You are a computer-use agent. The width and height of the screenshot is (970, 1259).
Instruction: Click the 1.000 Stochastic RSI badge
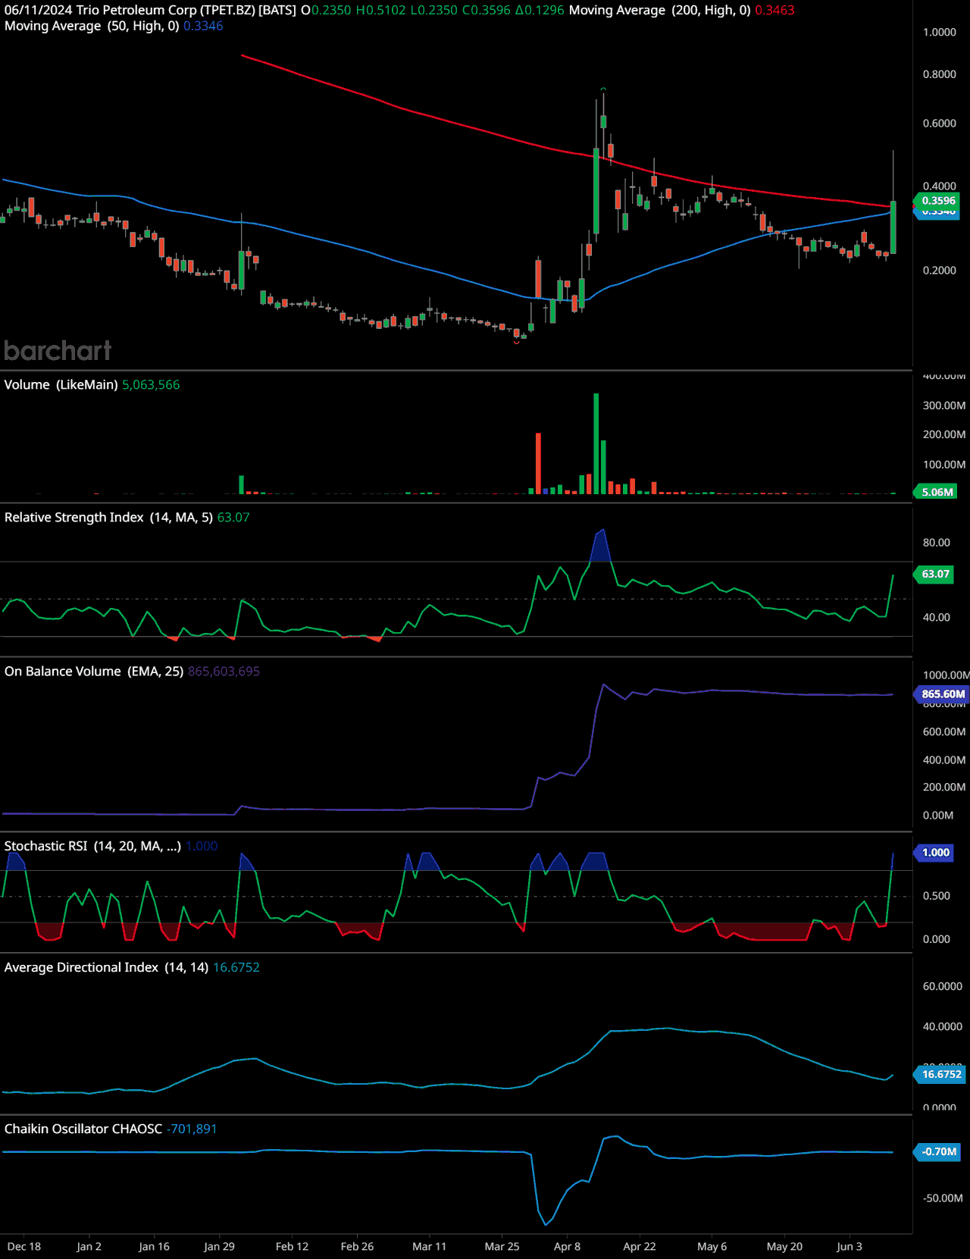click(935, 853)
